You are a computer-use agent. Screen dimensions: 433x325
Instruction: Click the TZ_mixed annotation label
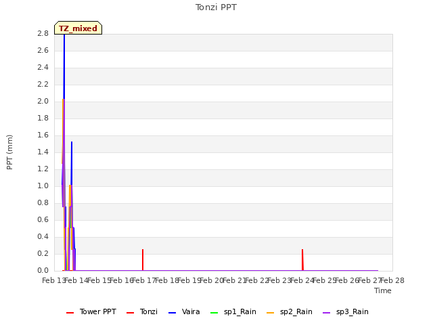point(78,28)
